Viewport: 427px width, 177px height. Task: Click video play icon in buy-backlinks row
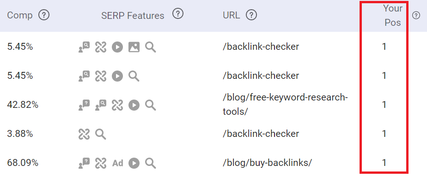point(134,163)
